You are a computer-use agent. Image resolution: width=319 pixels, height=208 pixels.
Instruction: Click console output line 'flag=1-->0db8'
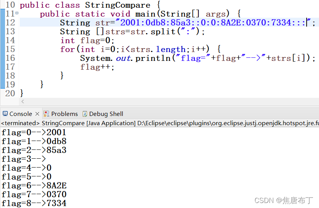34,141
